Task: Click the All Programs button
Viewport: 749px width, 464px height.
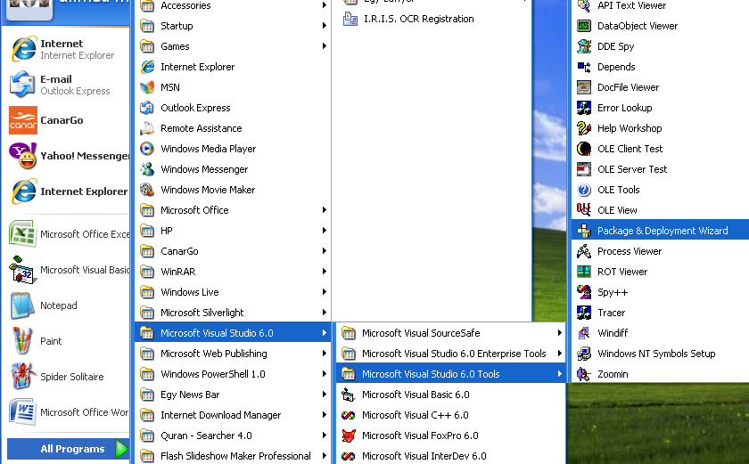Action: [69, 449]
